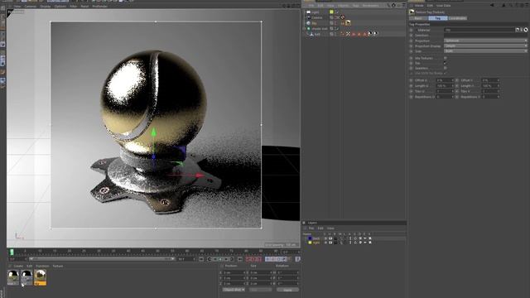Viewport: 530px width, 298px height.
Task: Select the first material thumbnail
Action: pyautogui.click(x=13, y=277)
